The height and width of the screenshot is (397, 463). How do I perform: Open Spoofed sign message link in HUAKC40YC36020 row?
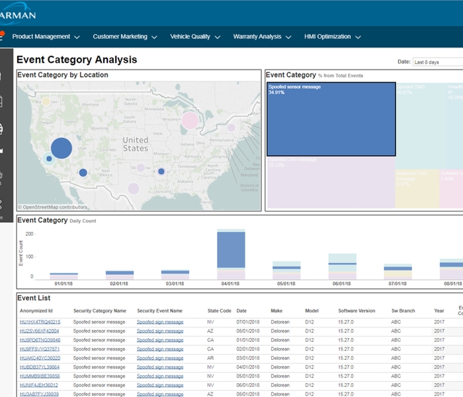160,358
